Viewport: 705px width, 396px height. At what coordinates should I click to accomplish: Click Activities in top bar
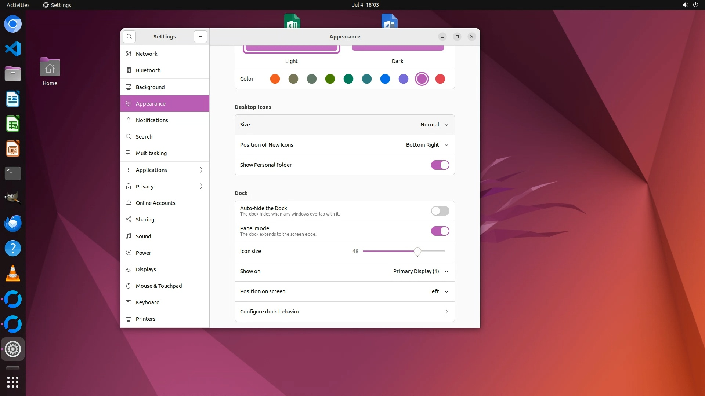point(18,5)
